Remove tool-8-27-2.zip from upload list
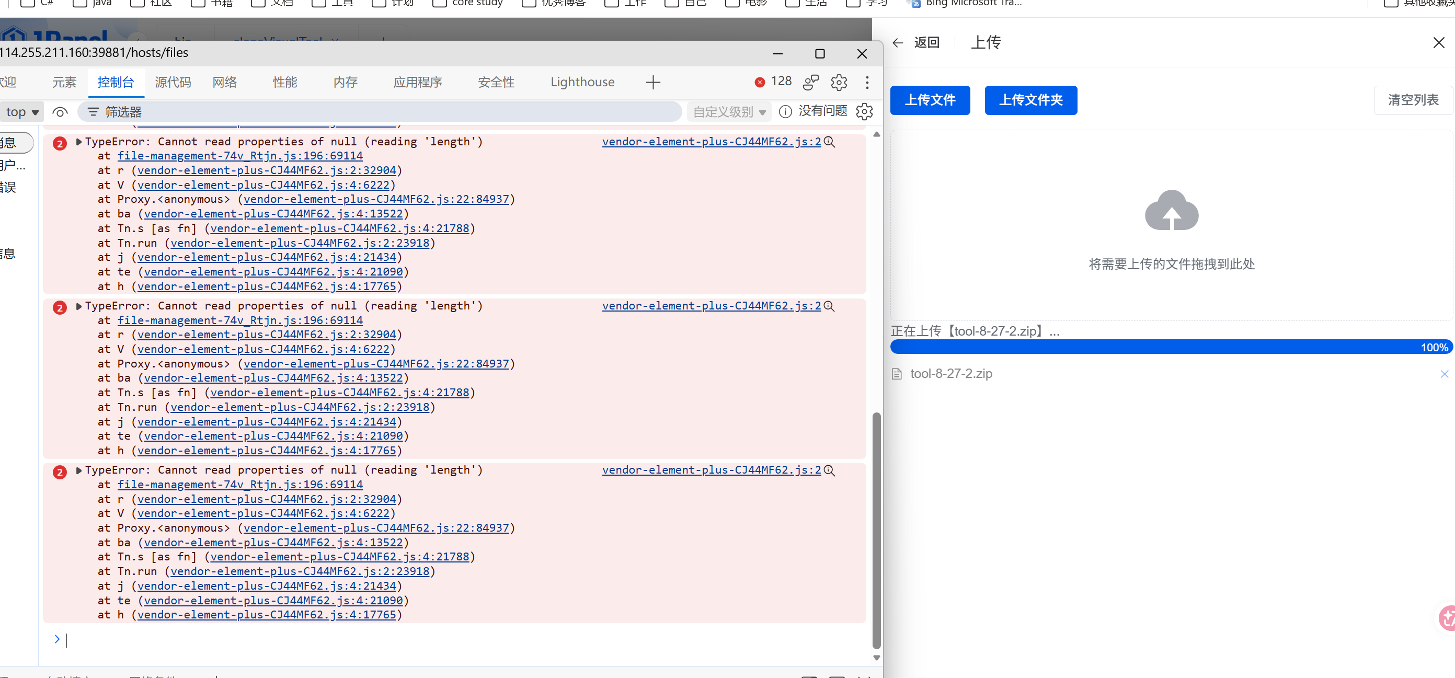This screenshot has height=678, width=1455. tap(1444, 374)
